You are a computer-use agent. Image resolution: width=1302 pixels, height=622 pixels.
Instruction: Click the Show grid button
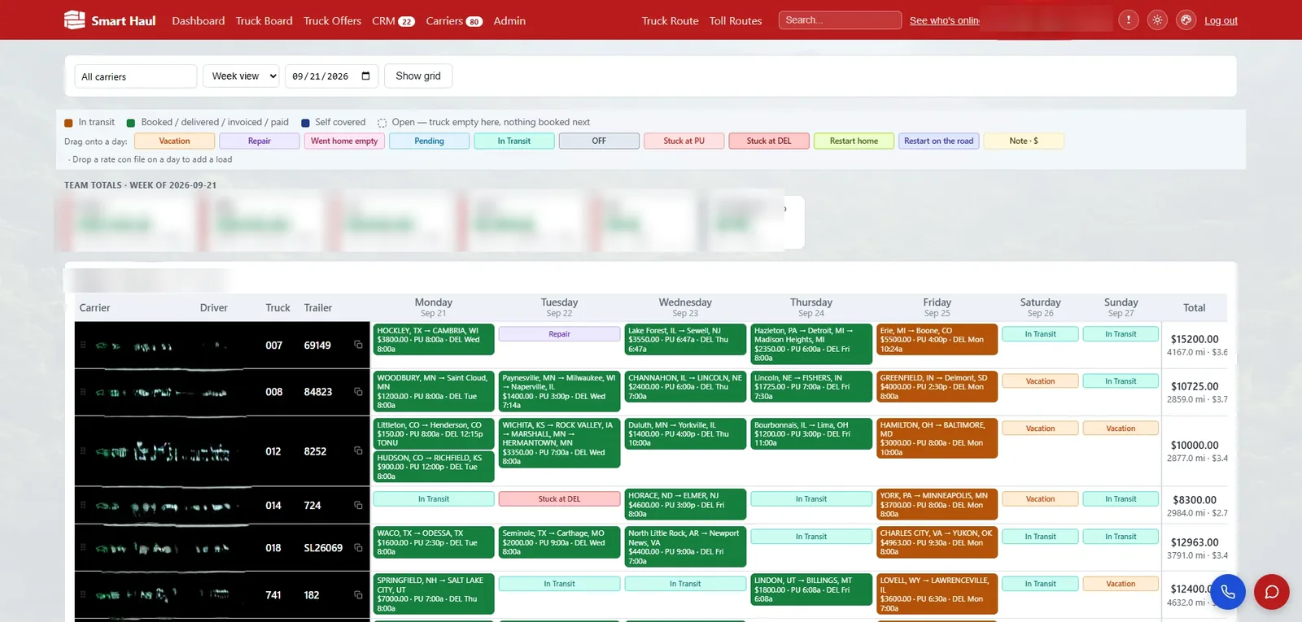coord(418,76)
